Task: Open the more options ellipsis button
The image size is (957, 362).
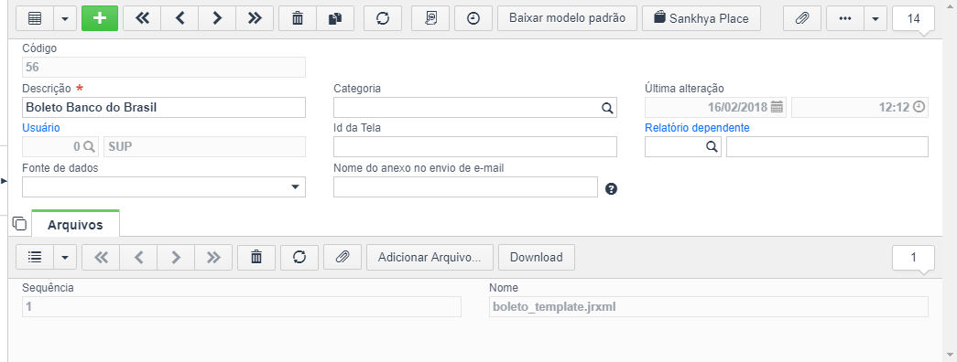Action: pos(845,18)
